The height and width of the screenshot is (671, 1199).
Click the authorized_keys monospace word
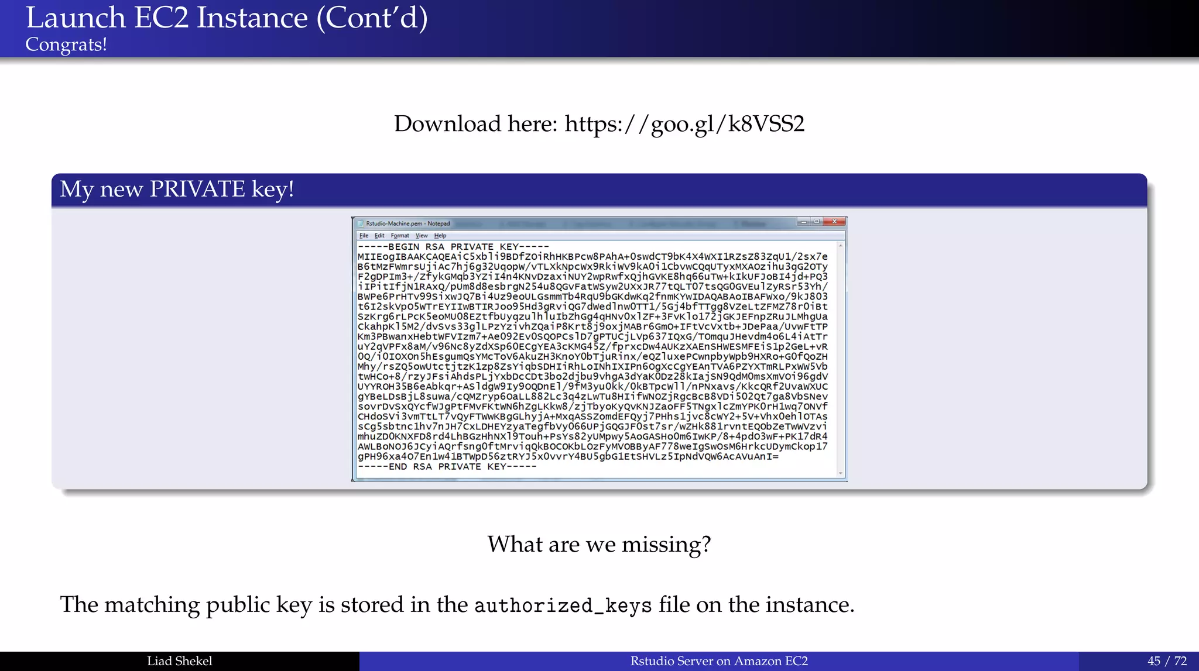563,605
